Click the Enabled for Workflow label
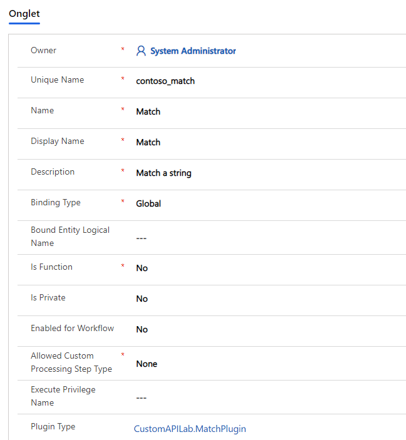 (x=73, y=328)
